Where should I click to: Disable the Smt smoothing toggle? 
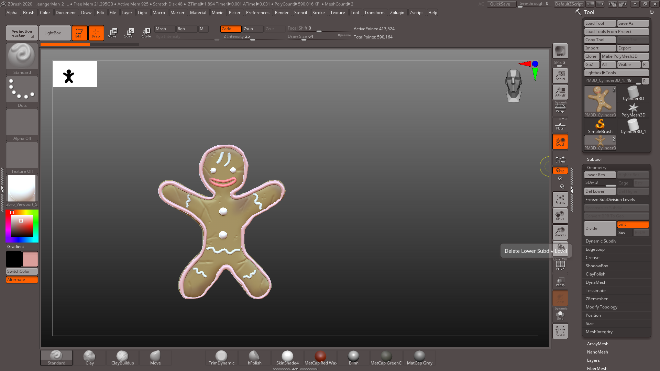point(632,224)
